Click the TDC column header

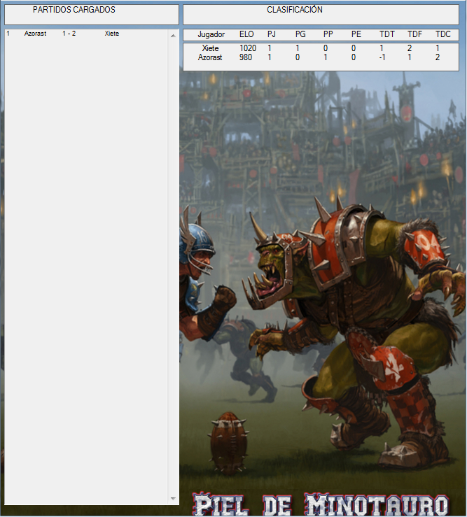click(443, 34)
